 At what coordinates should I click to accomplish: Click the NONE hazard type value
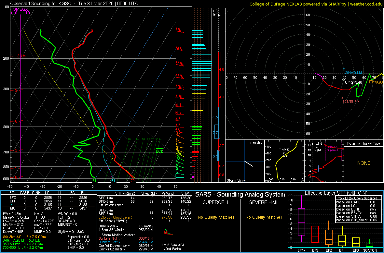[x=364, y=163]
